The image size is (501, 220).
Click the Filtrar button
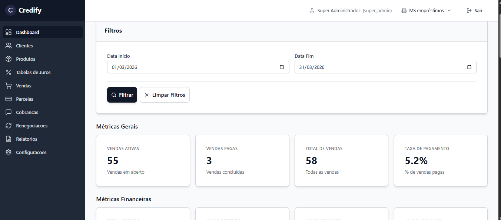click(122, 95)
